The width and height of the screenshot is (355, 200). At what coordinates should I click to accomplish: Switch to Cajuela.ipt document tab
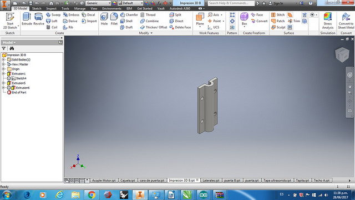[128, 181]
